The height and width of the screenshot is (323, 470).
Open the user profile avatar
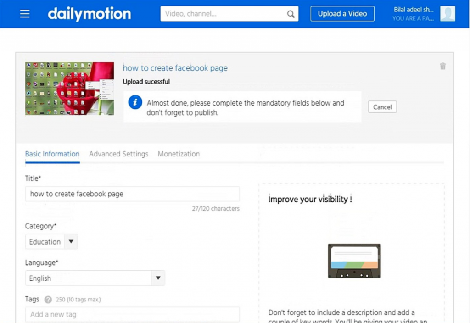point(448,14)
